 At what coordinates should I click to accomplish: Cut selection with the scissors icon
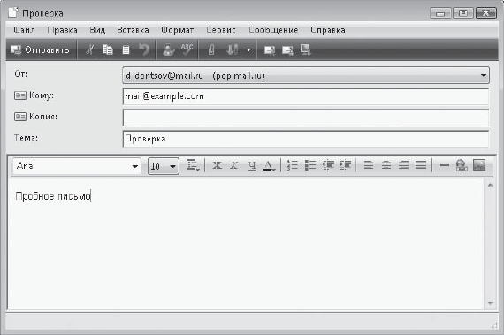click(x=90, y=49)
